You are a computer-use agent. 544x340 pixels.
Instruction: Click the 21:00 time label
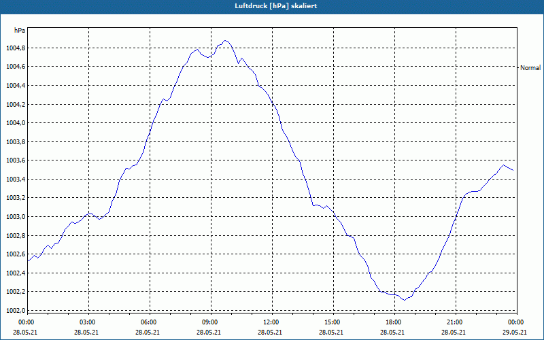click(454, 322)
